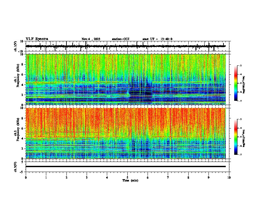
Task: Click the date 'Nov.4, 2023' label
Action: point(91,39)
